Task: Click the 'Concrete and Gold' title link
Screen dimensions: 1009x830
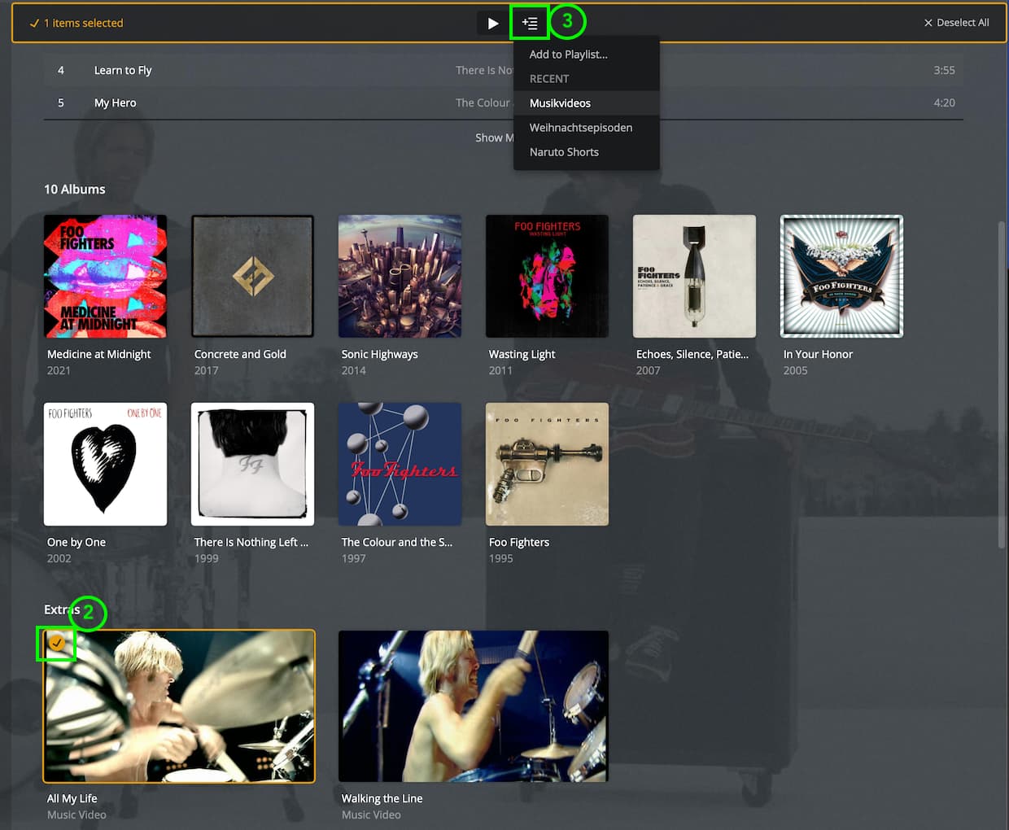Action: [240, 354]
